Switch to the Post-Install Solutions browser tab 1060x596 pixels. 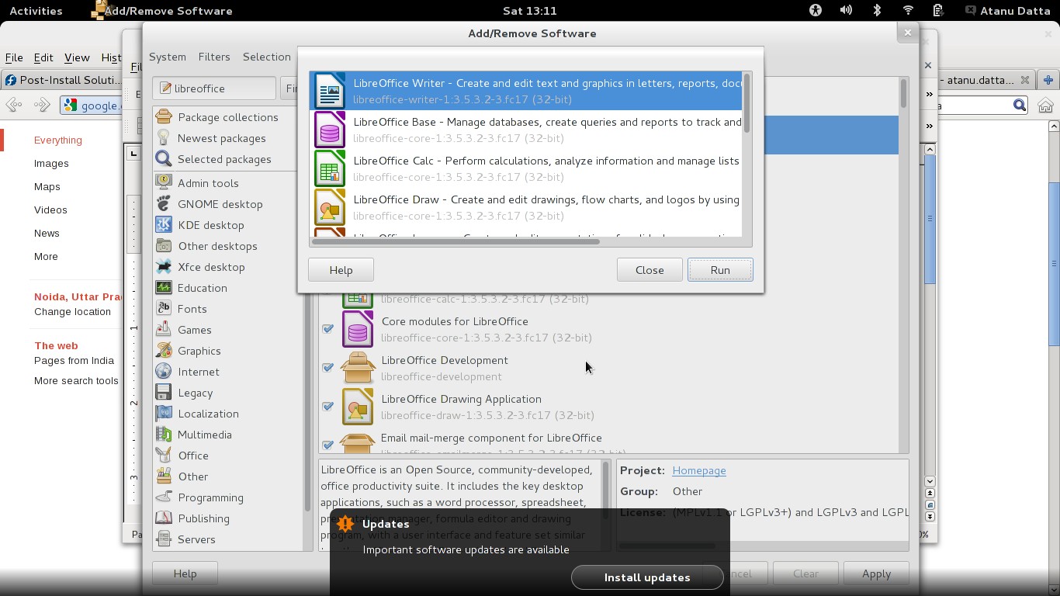click(x=62, y=79)
